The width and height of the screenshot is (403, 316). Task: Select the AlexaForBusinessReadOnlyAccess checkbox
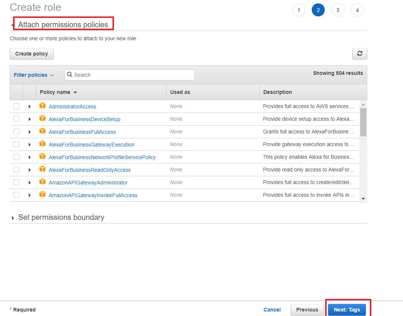16,170
